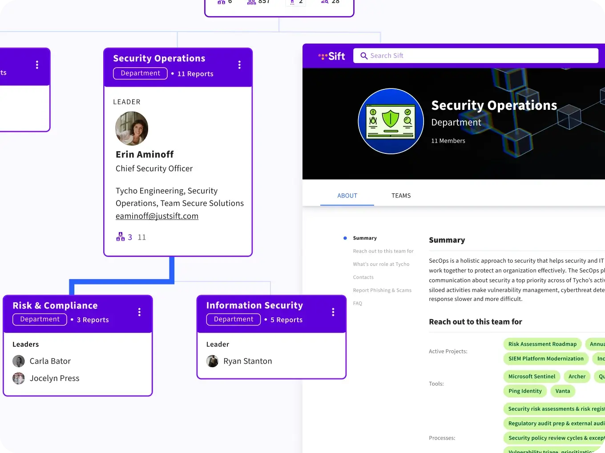Select Microsoft Sentinel tool tag
This screenshot has height=453, width=605.
532,377
